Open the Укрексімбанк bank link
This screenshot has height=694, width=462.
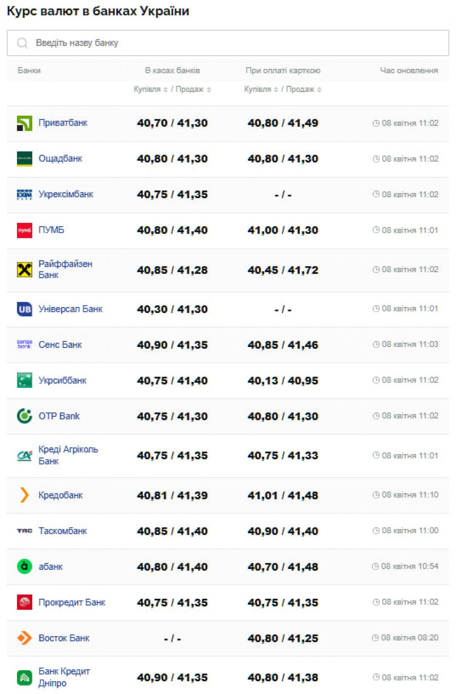pyautogui.click(x=66, y=194)
